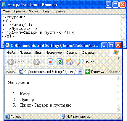Minimize the Internet Explorer window

(104, 45)
